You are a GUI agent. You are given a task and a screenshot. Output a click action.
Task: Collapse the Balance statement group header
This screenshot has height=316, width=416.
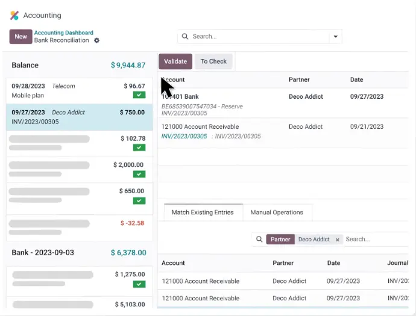click(25, 65)
